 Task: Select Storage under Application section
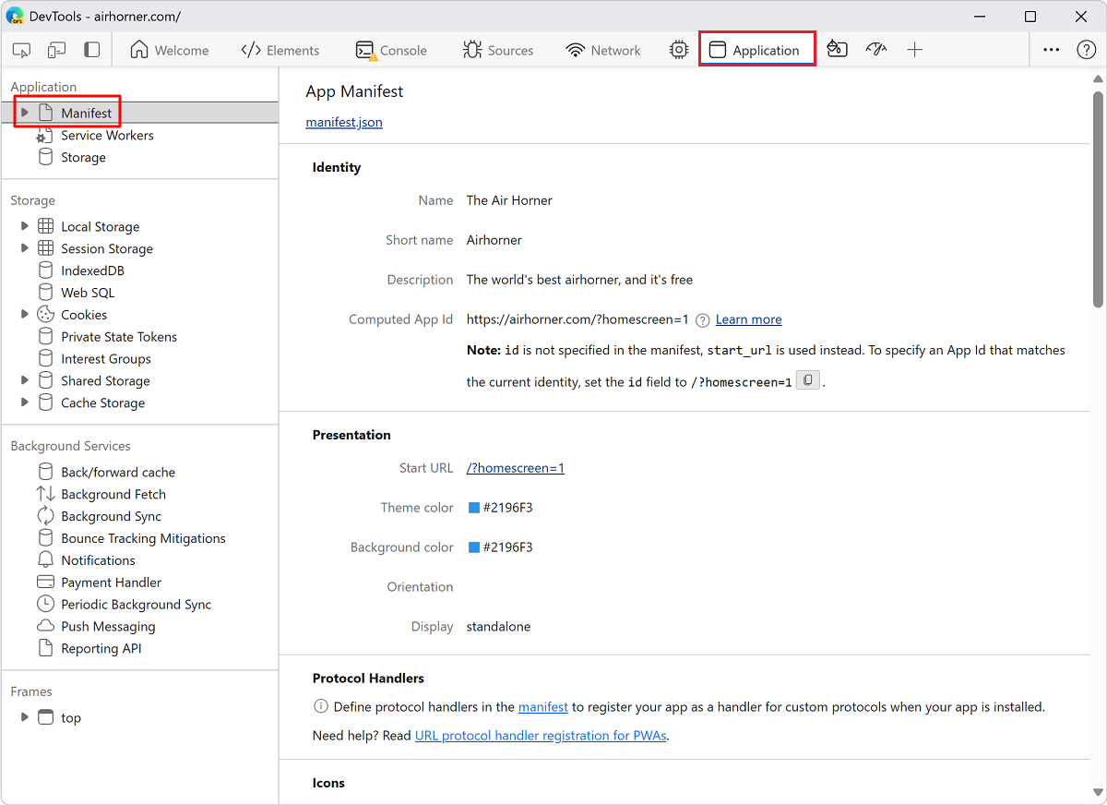pos(83,157)
